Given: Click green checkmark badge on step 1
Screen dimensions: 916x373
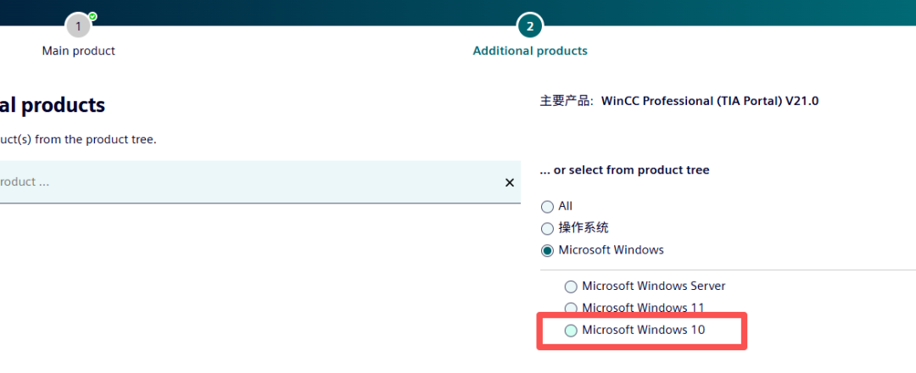Looking at the screenshot, I should pyautogui.click(x=92, y=16).
